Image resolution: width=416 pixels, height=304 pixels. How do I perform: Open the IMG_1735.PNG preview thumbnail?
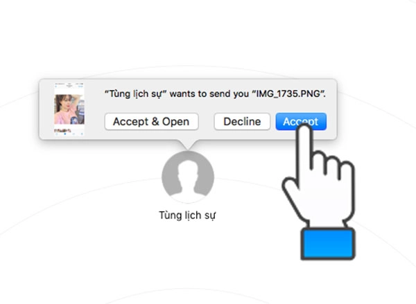(x=69, y=109)
